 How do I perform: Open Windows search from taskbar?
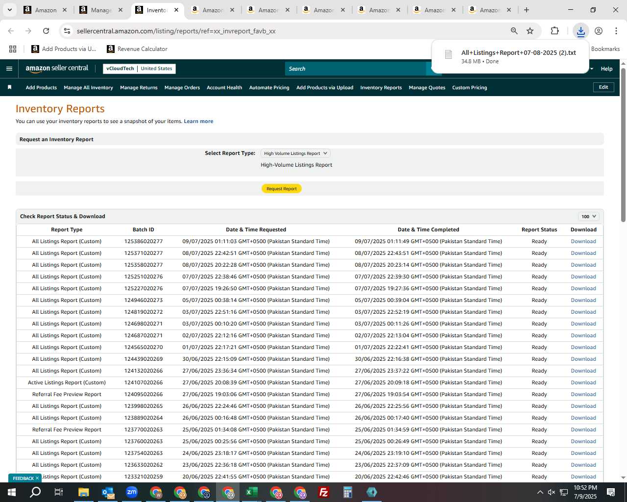click(x=35, y=492)
